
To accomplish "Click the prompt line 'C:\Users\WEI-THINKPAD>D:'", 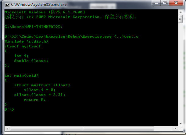I will tap(34, 27).
